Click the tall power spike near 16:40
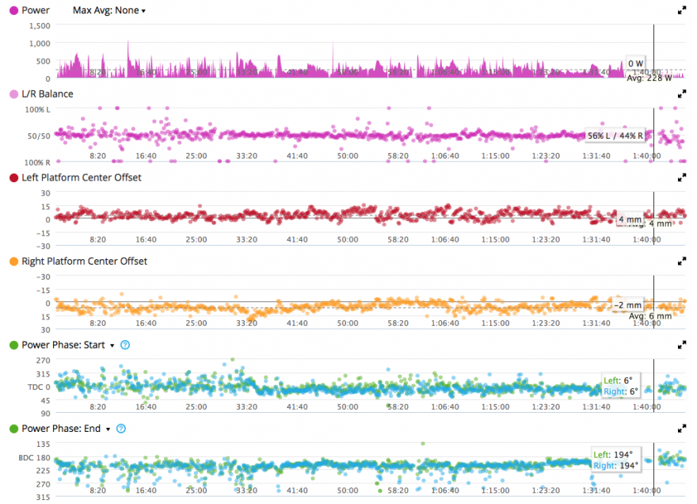The width and height of the screenshot is (697, 504). click(x=128, y=59)
